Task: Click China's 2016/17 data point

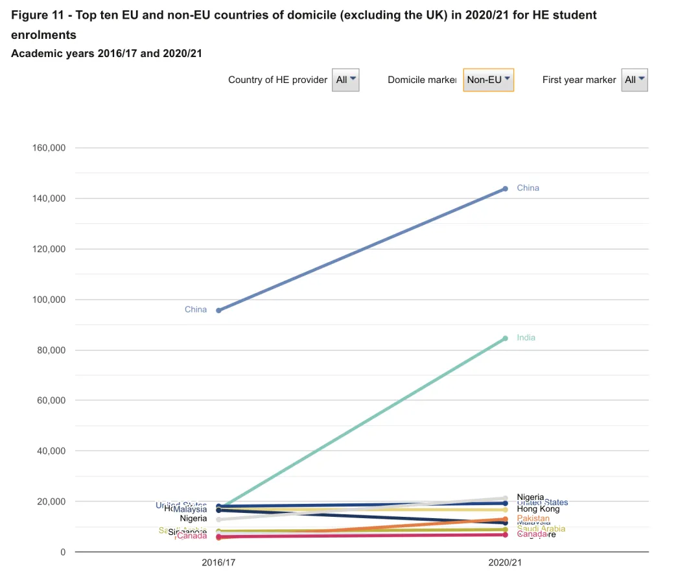Action: coord(218,311)
